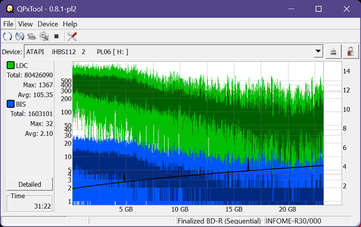
Task: Toggle the drive lock padlock button
Action: pyautogui.click(x=350, y=52)
